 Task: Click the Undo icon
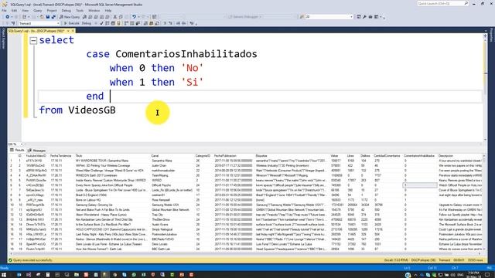(x=134, y=17)
